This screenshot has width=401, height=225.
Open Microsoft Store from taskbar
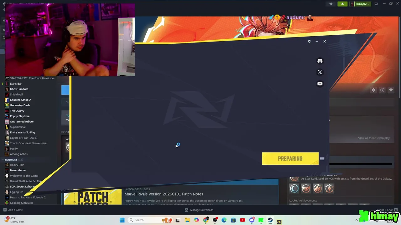click(233, 220)
